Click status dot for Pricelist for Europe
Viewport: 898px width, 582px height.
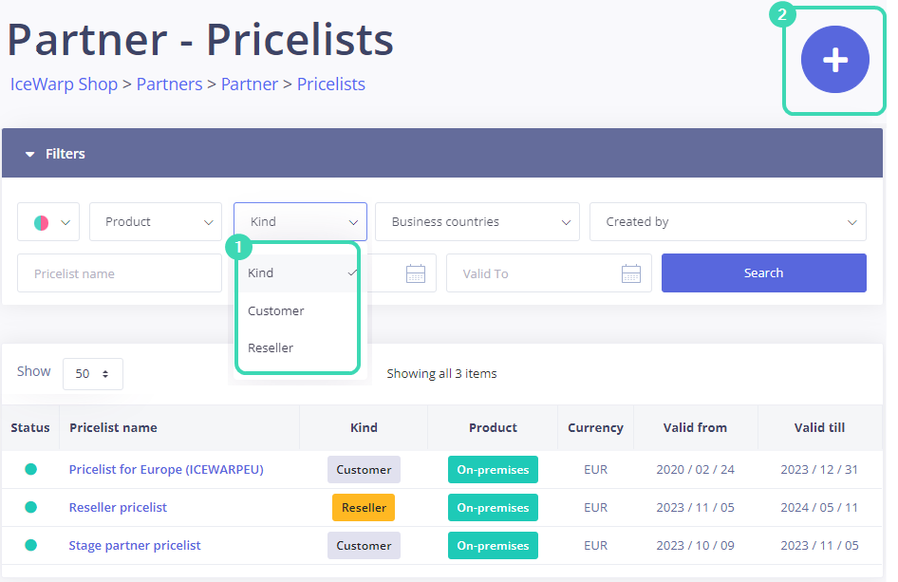coord(30,469)
